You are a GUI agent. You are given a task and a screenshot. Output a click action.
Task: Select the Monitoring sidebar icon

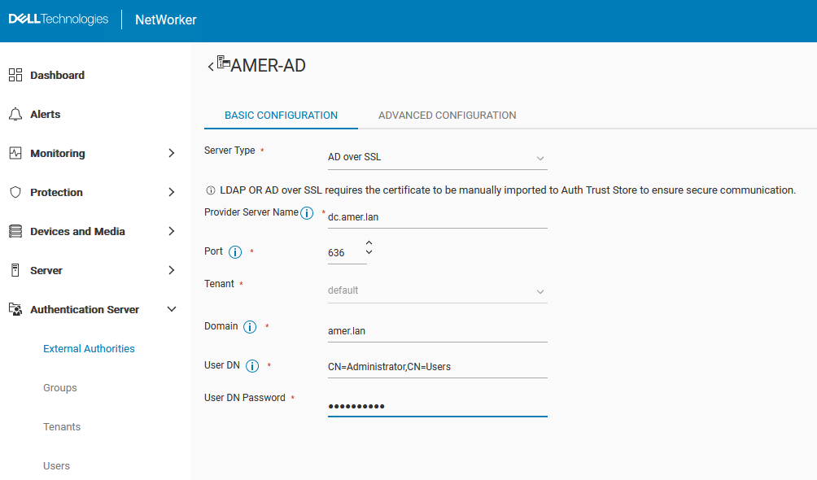(15, 153)
